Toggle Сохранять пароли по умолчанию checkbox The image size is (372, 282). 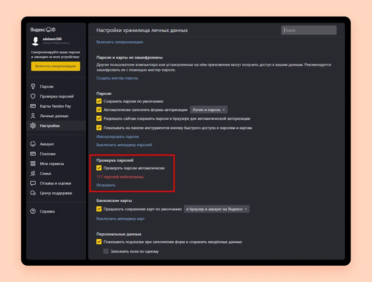tap(99, 101)
